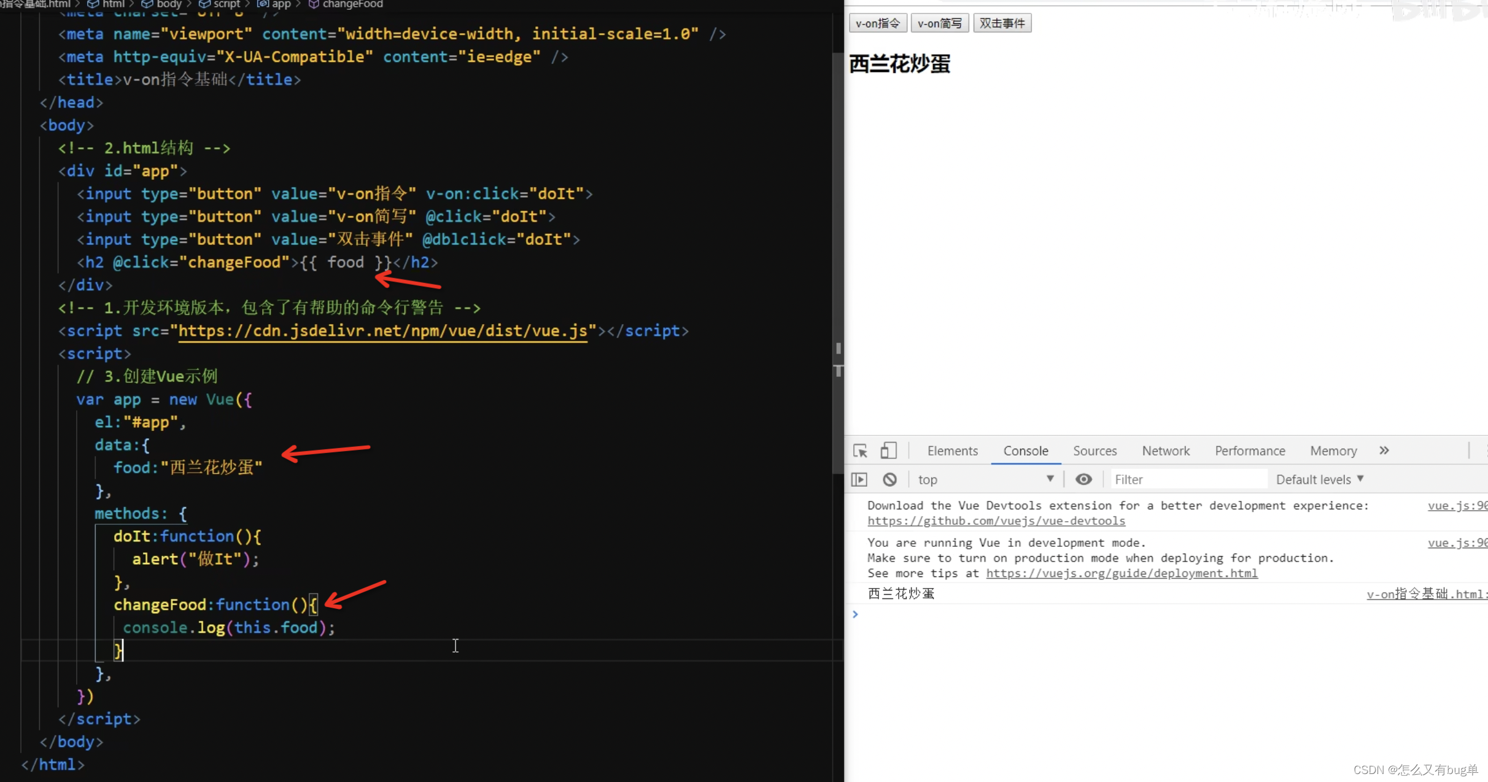Open the top context dropdown

[986, 479]
